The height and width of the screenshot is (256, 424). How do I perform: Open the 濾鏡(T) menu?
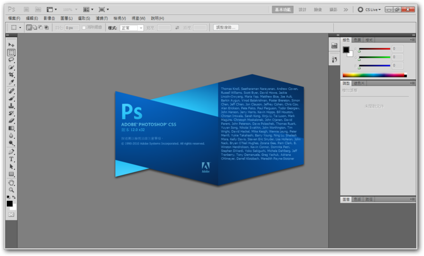tap(102, 19)
